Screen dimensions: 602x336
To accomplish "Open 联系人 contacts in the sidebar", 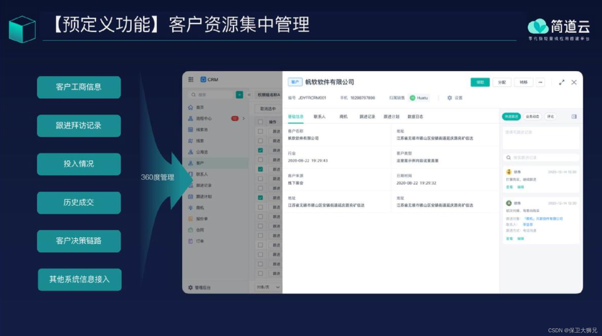I will tap(202, 174).
